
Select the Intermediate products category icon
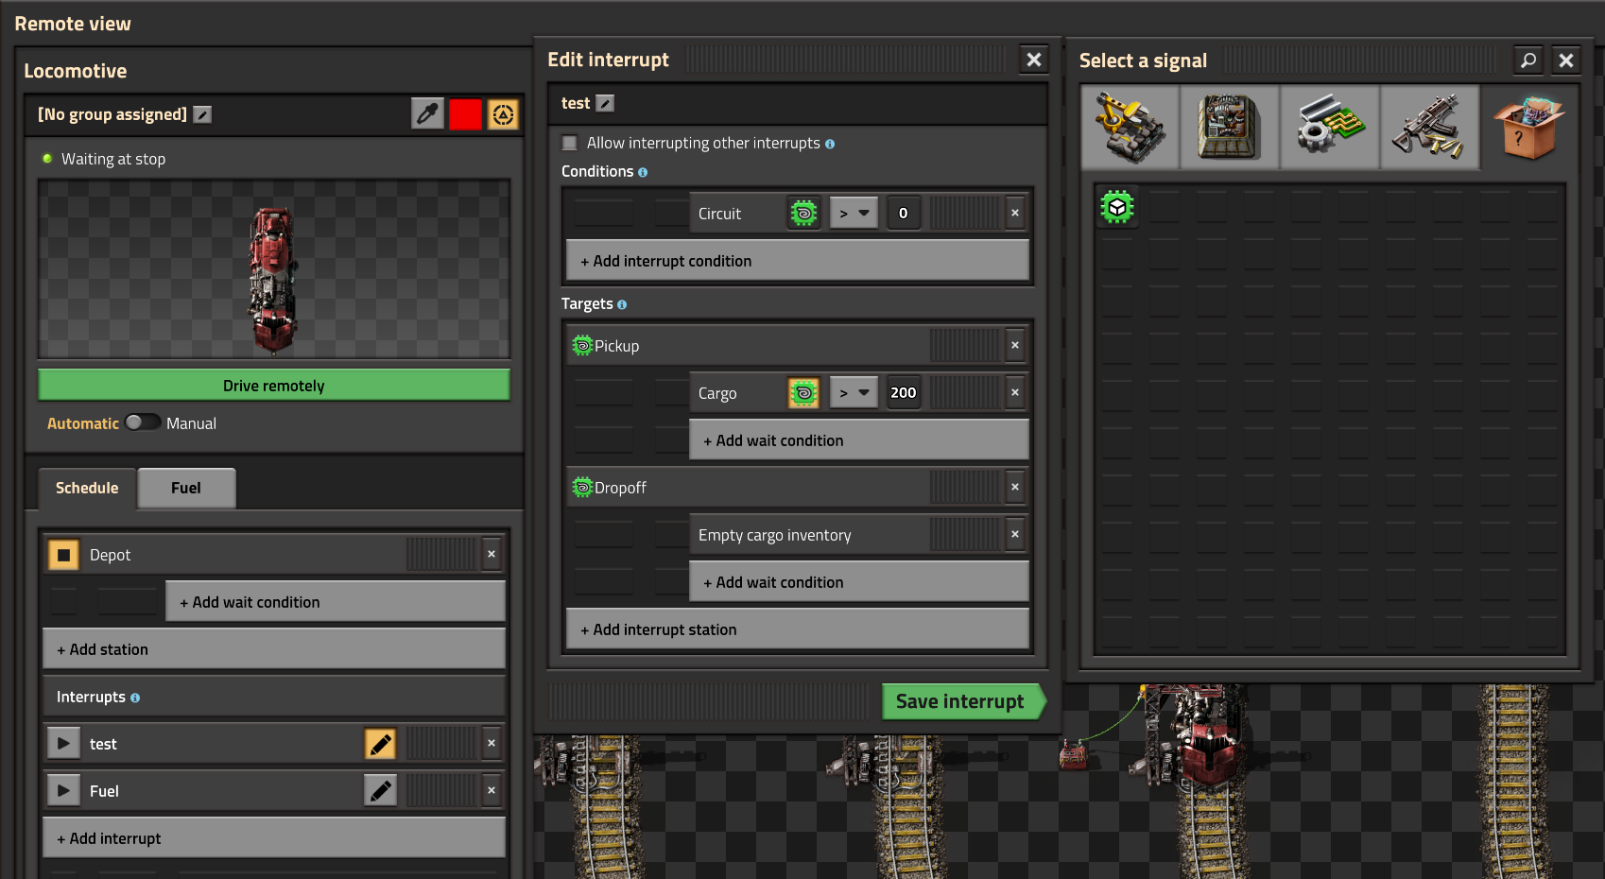[x=1330, y=128]
